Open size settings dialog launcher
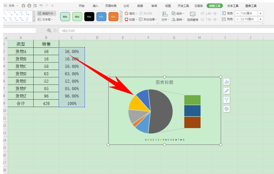This screenshot has width=274, height=174. click(262, 23)
